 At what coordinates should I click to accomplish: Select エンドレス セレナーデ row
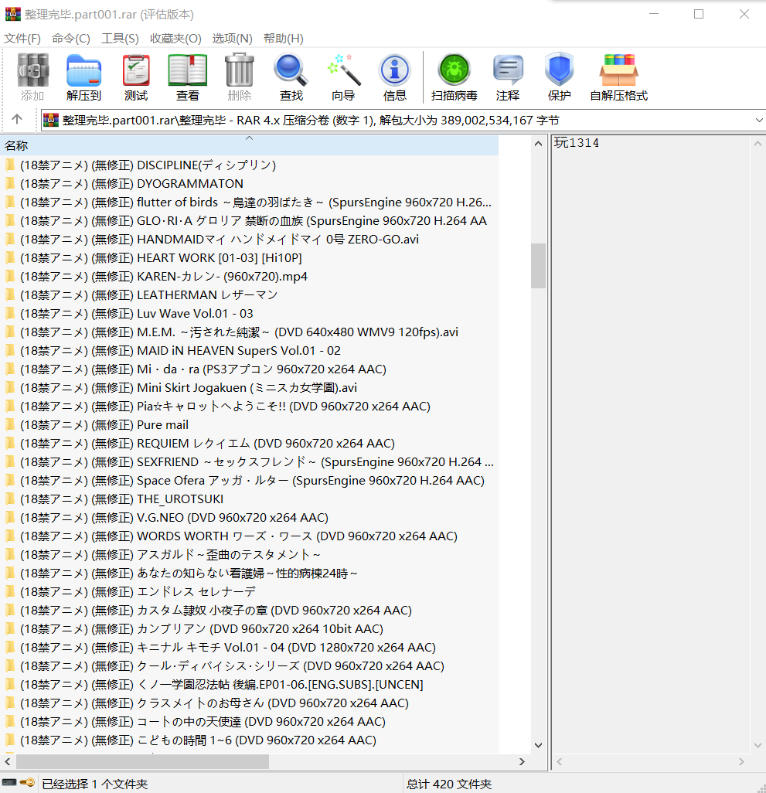(249, 592)
